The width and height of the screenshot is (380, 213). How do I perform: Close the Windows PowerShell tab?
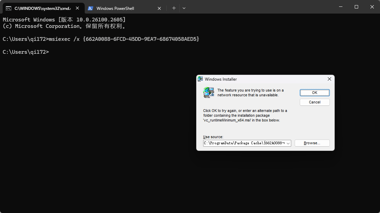point(159,8)
